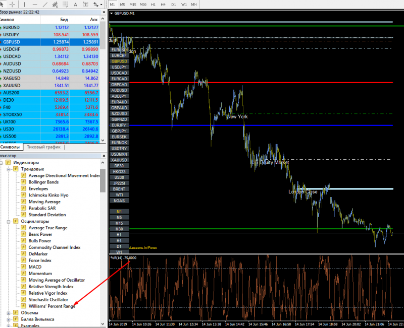
Task: Switch to H1 timeframe in top toolbar
Action: pos(154,5)
